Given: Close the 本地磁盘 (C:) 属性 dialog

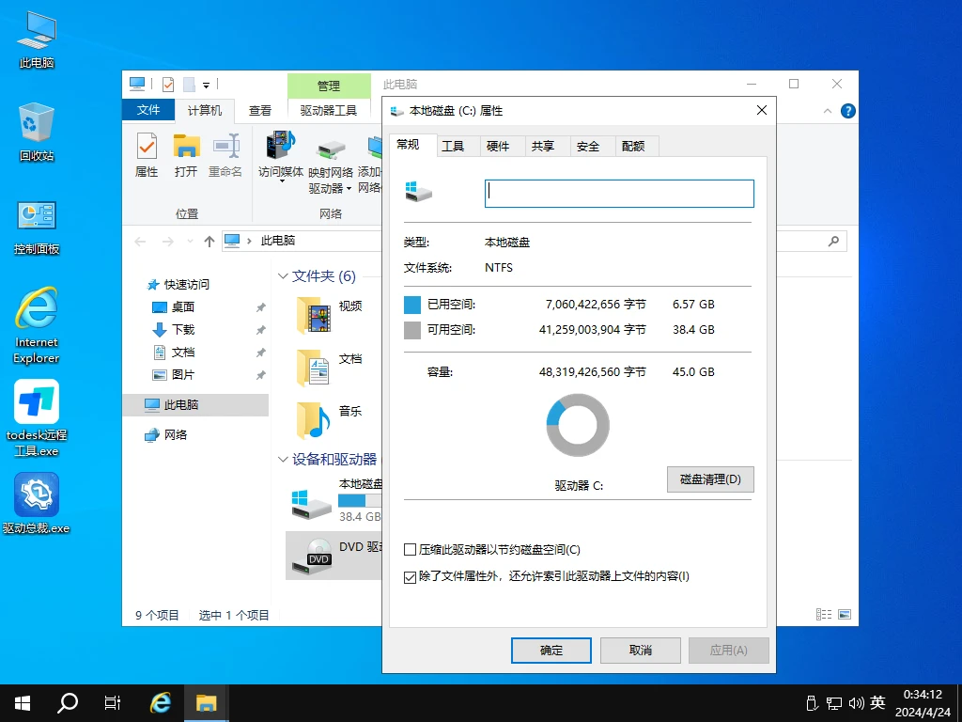Looking at the screenshot, I should point(761,110).
